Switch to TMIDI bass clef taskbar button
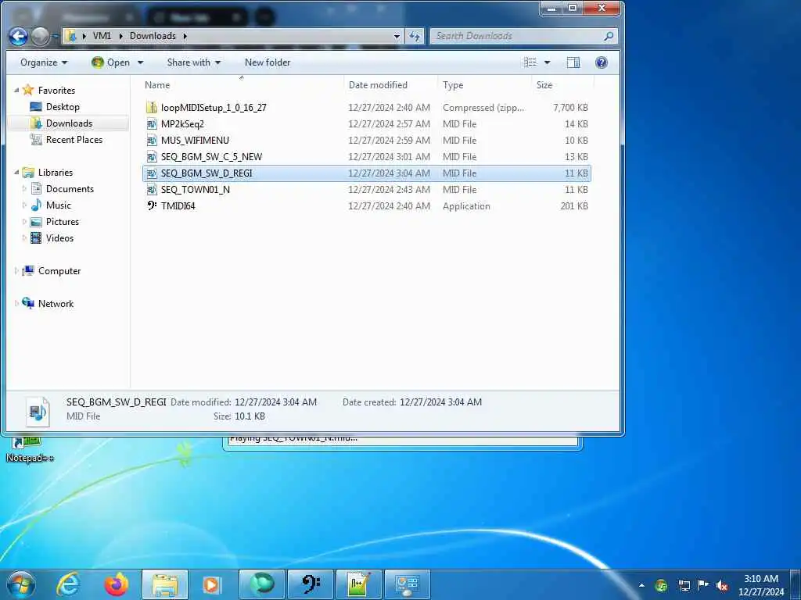This screenshot has width=801, height=600. 310,584
